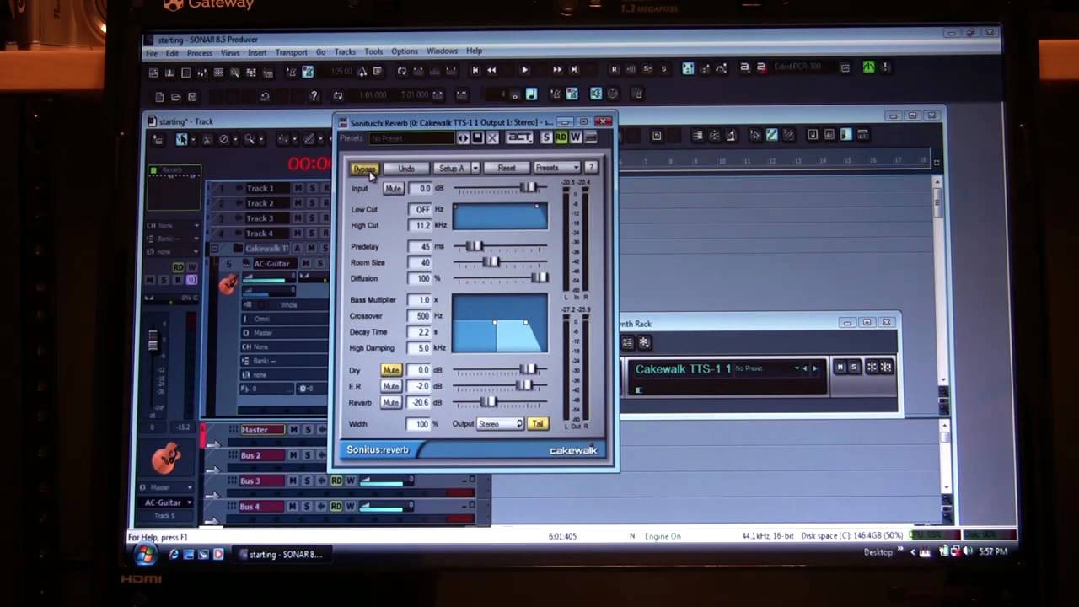Click the green audio engine icon
Image resolution: width=1079 pixels, height=607 pixels.
tap(868, 67)
